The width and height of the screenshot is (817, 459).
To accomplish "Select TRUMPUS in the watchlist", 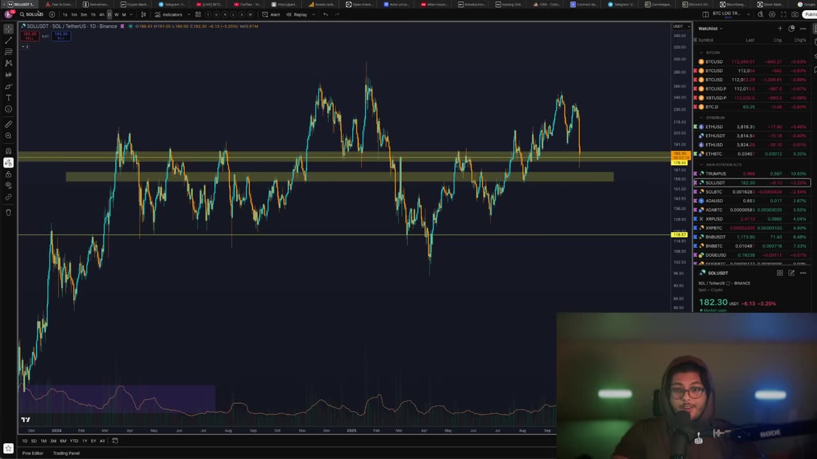I will [x=752, y=173].
